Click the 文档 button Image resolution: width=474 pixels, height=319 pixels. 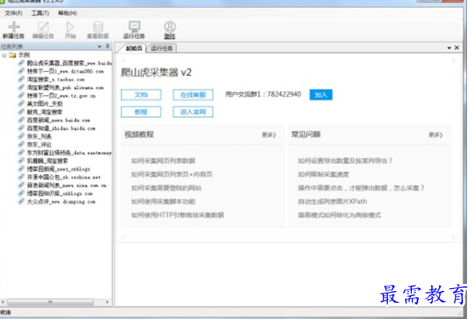point(141,94)
